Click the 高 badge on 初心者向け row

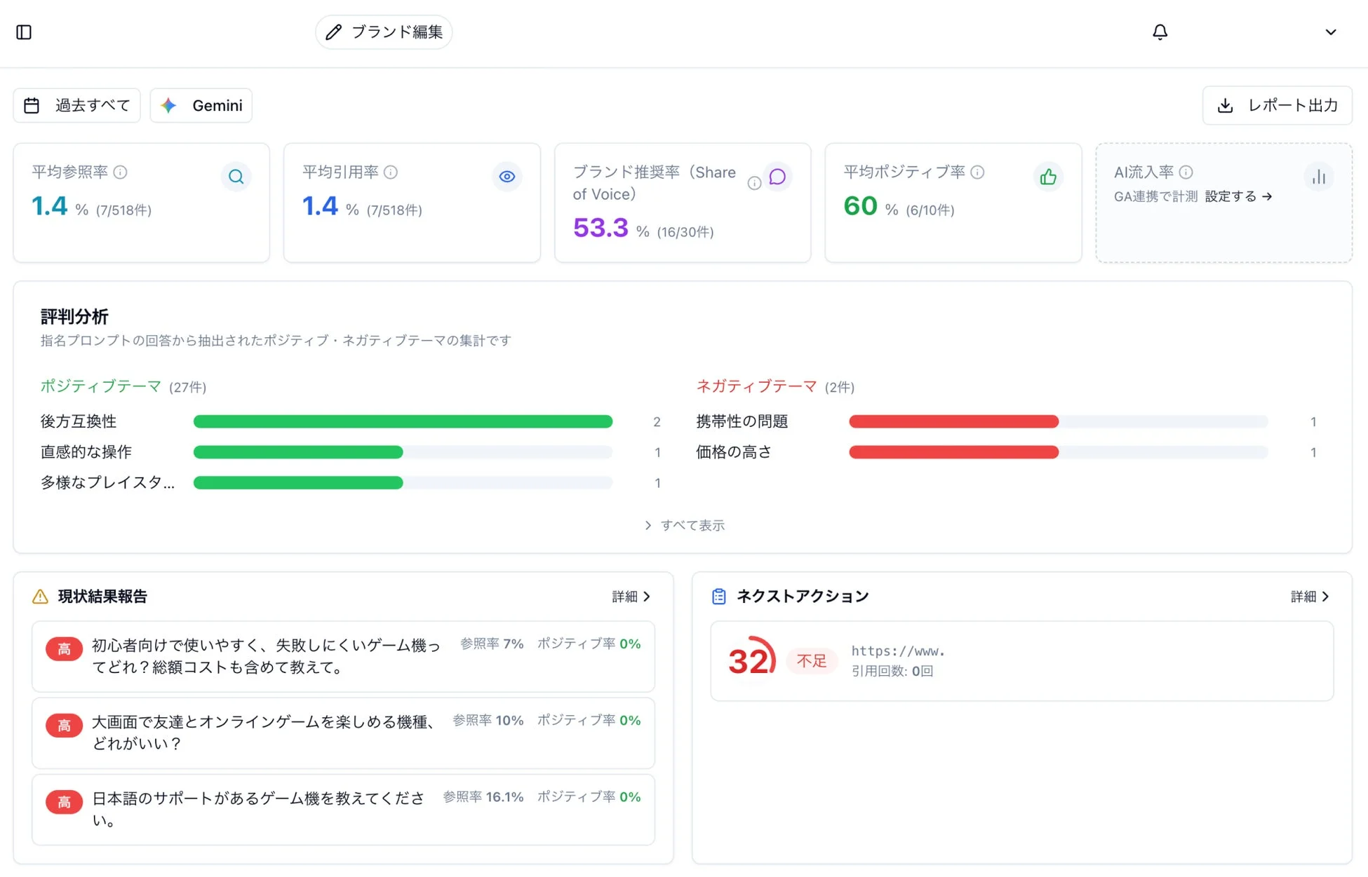[x=64, y=649]
